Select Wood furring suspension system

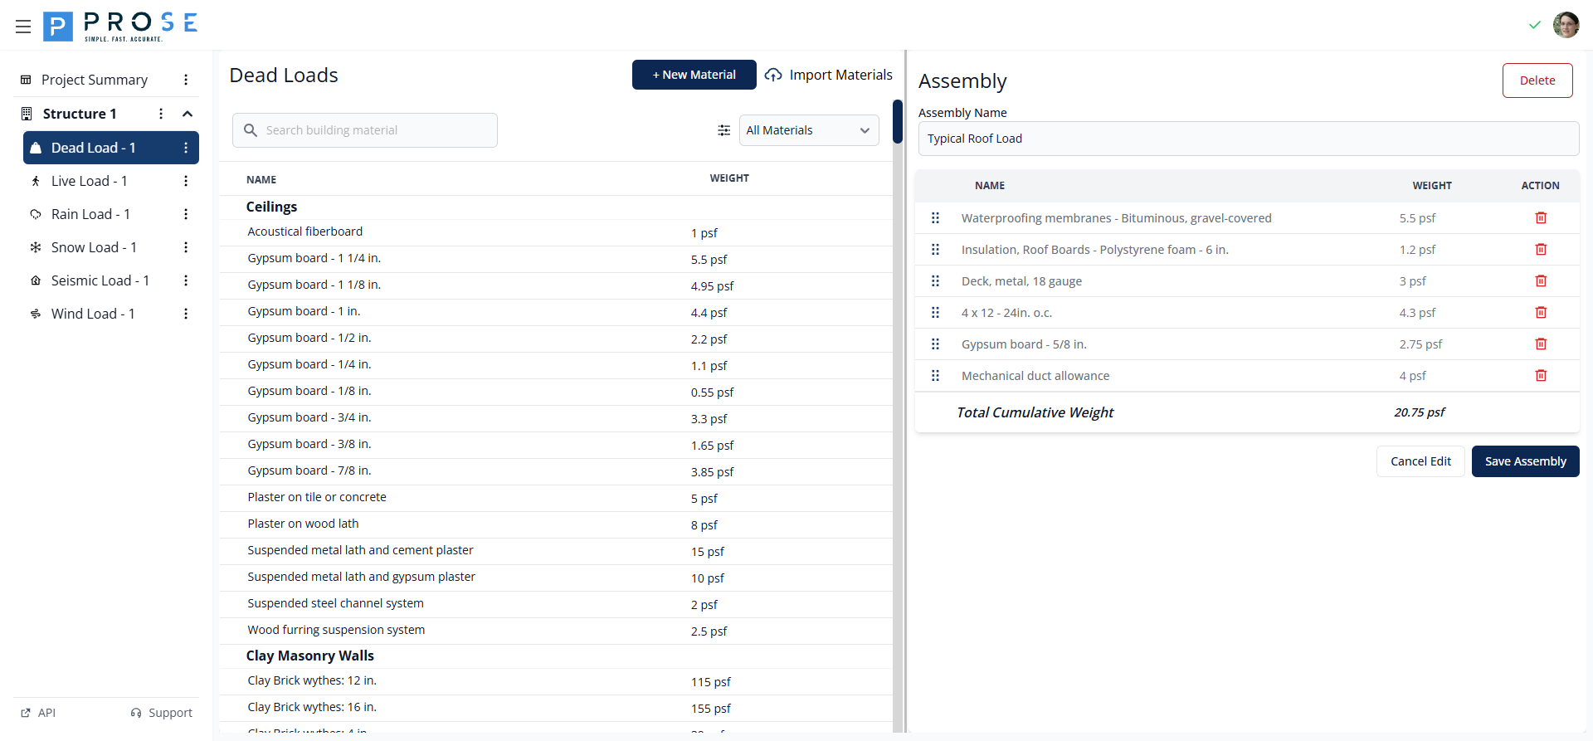coord(556,631)
